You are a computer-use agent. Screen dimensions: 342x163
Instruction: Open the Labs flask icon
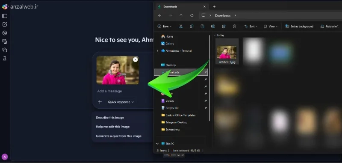click(5, 59)
